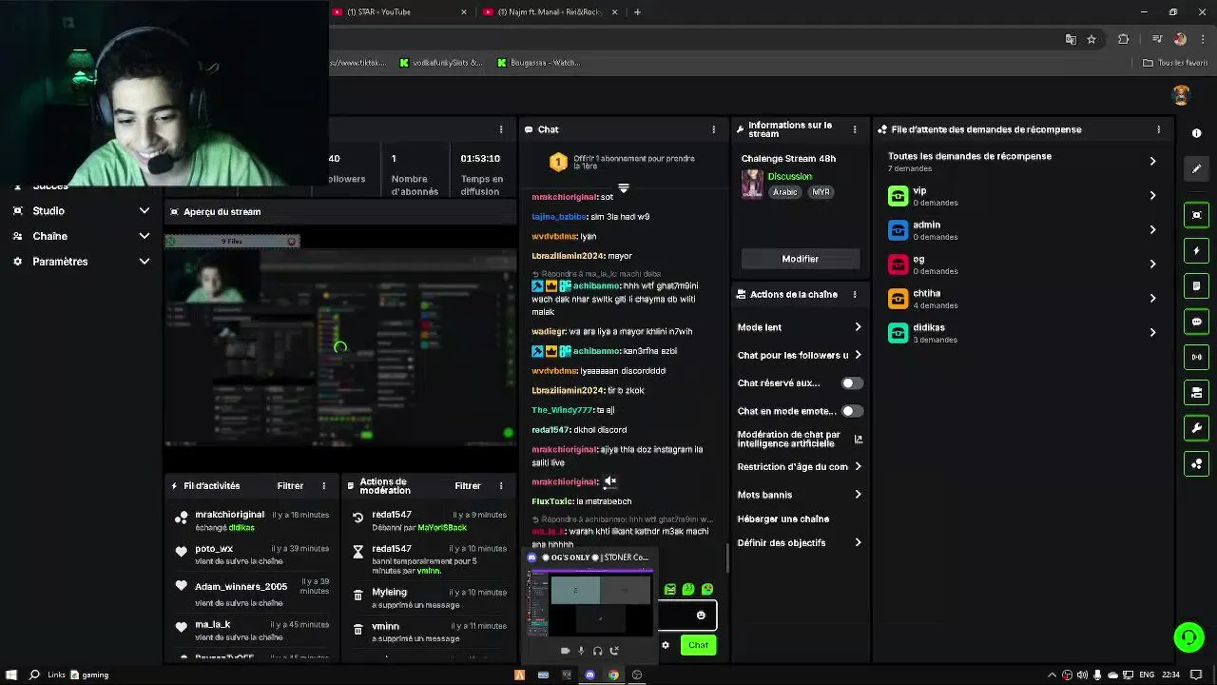Expand the Studio sidebar section
The image size is (1217, 685).
[81, 211]
